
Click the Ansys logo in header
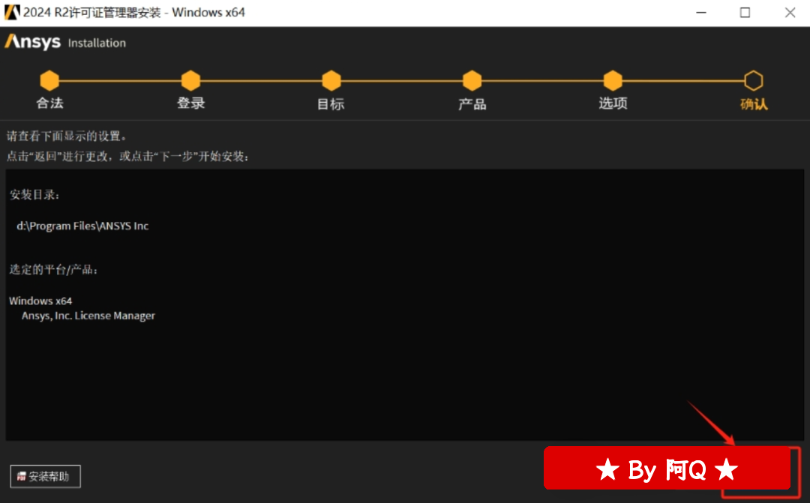[x=32, y=42]
